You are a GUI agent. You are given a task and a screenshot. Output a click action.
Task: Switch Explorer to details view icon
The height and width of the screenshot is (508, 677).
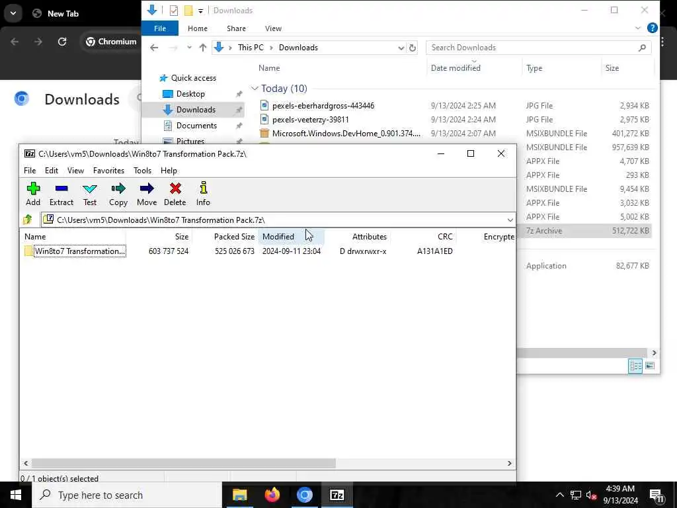pos(635,366)
